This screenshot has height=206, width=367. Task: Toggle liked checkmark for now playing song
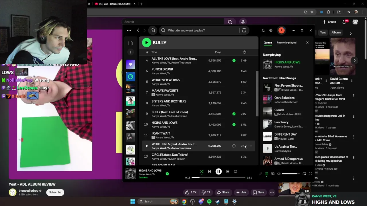click(x=167, y=174)
